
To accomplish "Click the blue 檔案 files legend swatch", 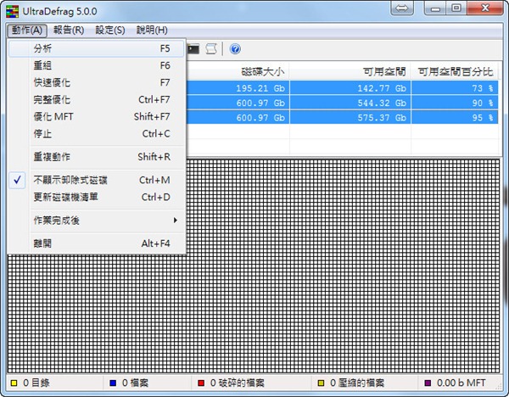I will [113, 383].
